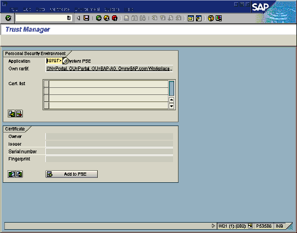The image size is (297, 233).
Task: Expand the status bar triangle arrow
Action: pyautogui.click(x=213, y=225)
